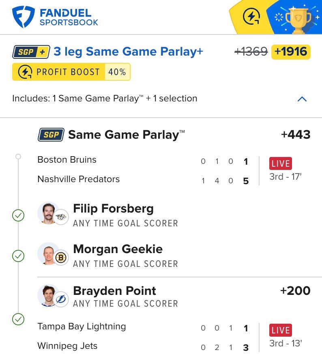Screen dimensions: 322x361
Task: Click the green checkmark next to Morgan Geekie
Action: (x=18, y=256)
